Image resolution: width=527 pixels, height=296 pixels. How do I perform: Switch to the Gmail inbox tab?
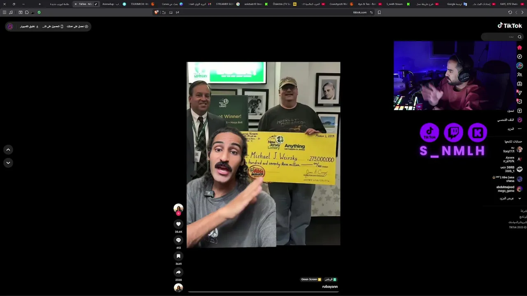(199, 4)
